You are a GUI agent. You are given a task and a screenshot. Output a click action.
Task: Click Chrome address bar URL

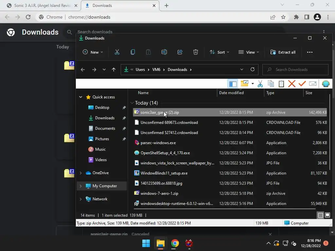tap(89, 17)
